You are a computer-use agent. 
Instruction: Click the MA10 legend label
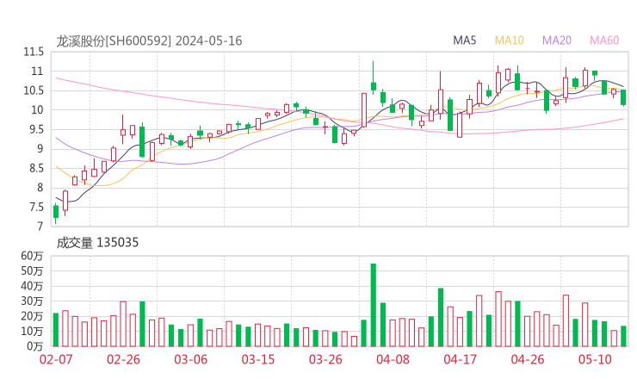point(509,40)
